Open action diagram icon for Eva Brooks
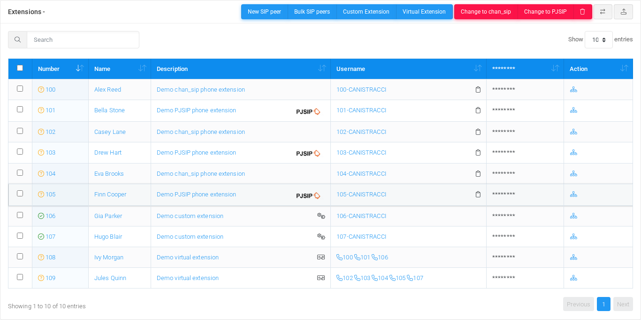The image size is (641, 320). tap(573, 174)
